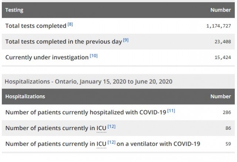Viewport: 237px width, 162px height.
Task: Select the under investigation value 15,424
Action: [223, 57]
